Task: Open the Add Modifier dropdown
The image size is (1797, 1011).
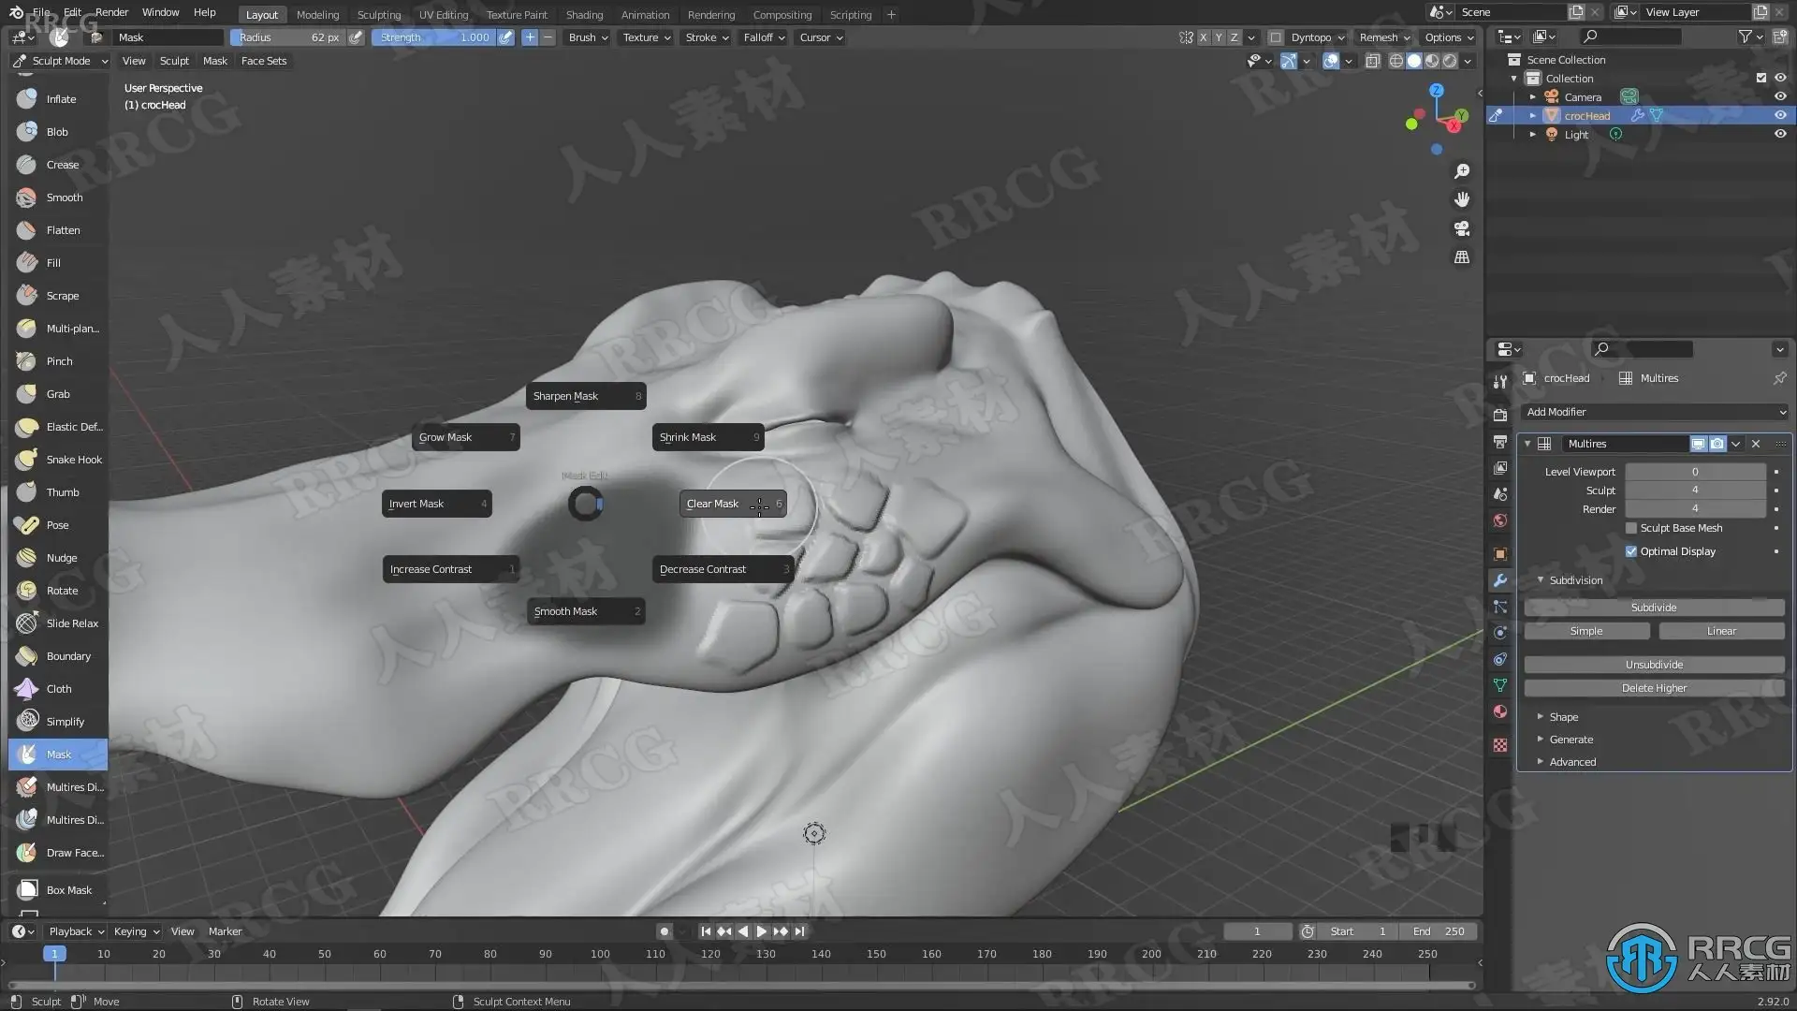Action: tap(1655, 412)
